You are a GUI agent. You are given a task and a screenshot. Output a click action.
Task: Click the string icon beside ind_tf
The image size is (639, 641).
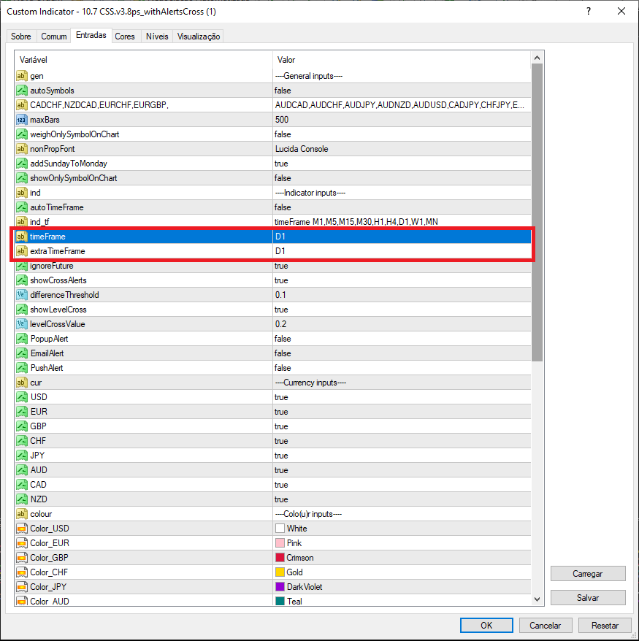click(22, 222)
